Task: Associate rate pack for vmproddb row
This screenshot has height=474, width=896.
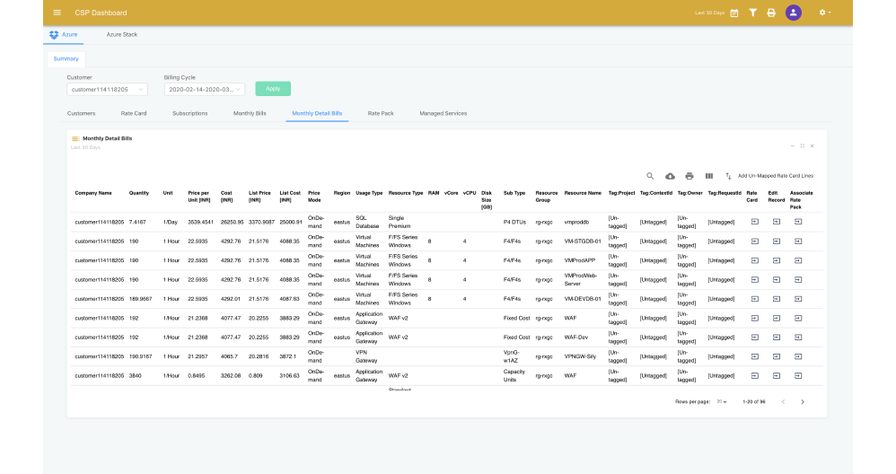Action: coord(798,222)
